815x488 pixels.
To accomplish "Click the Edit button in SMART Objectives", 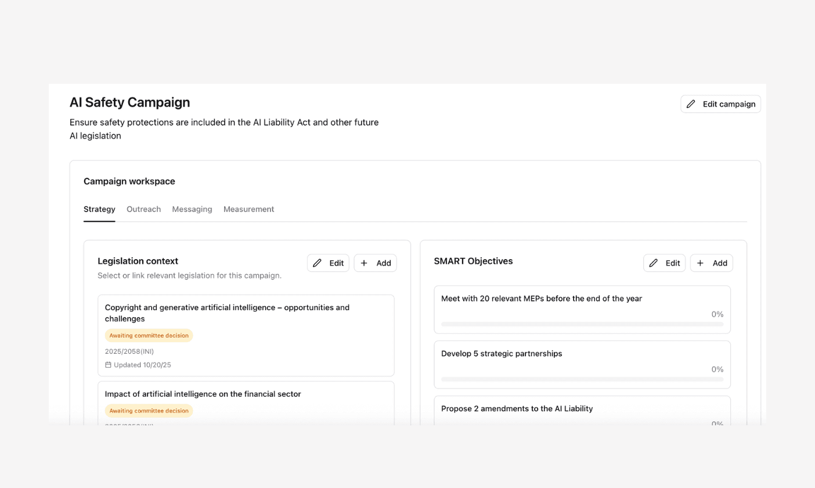I will (664, 263).
